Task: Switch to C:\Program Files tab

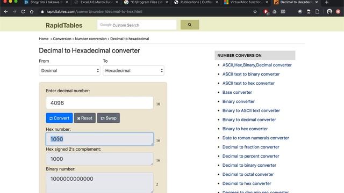Action: point(146,2)
